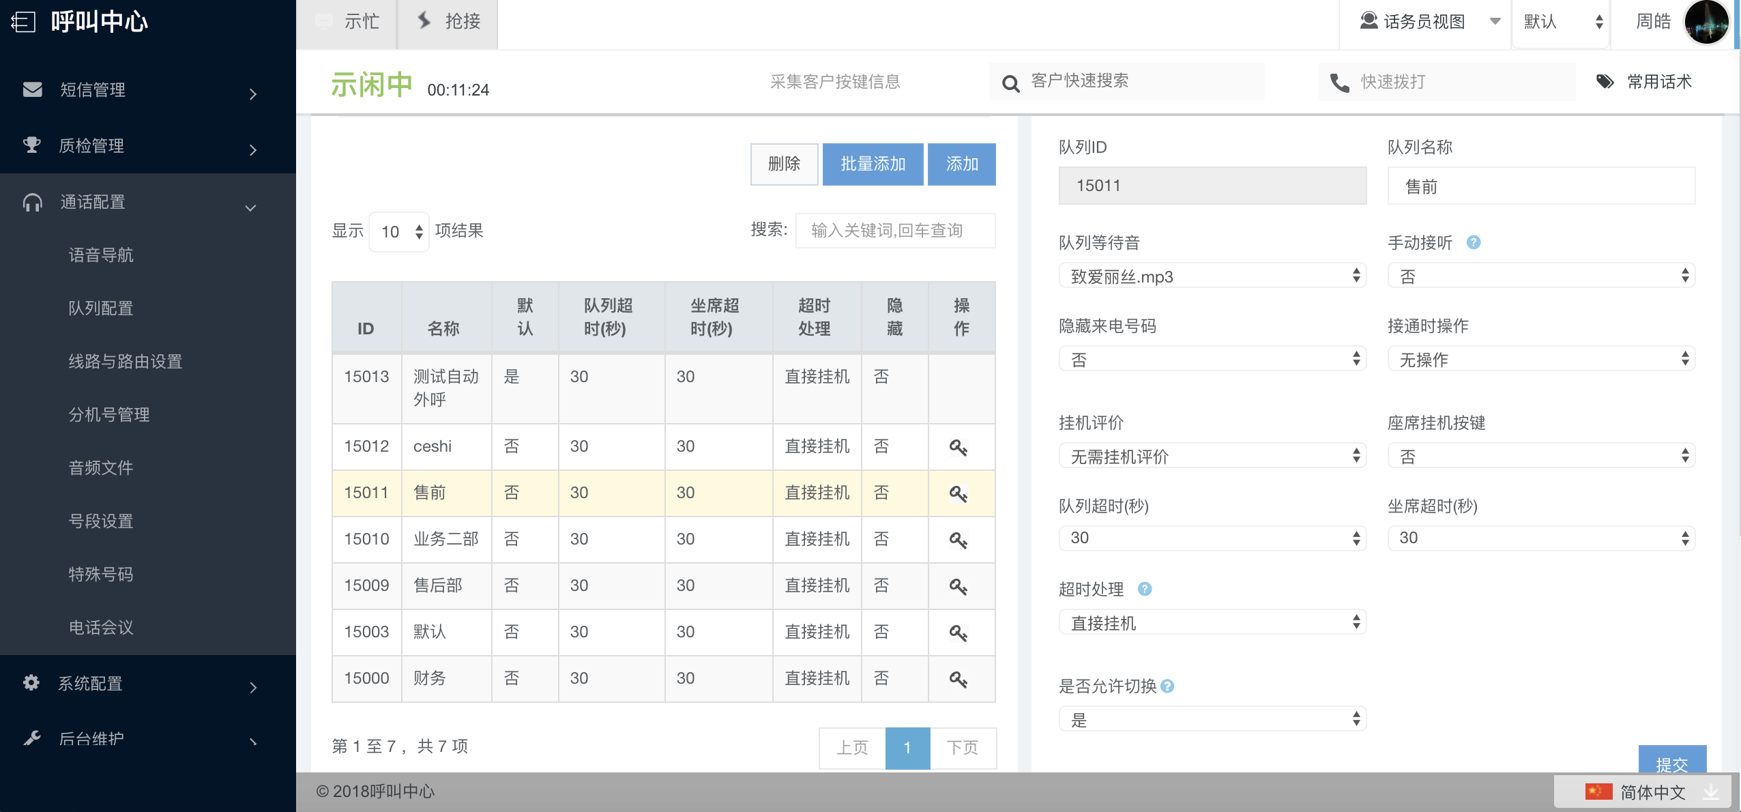Click the key icon for queue 15000 财务

point(959,680)
